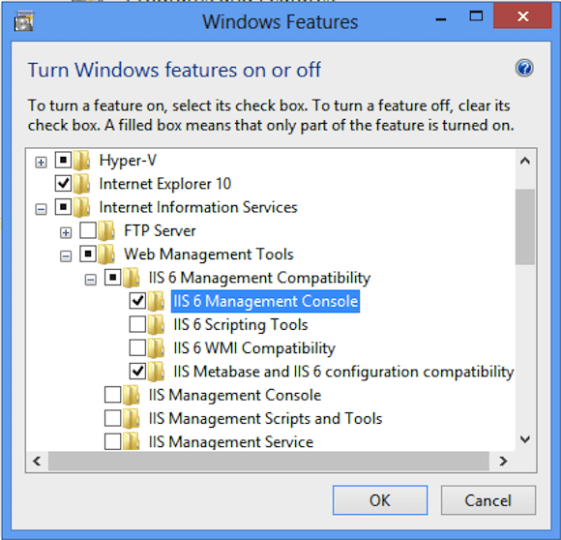Image resolution: width=561 pixels, height=540 pixels.
Task: Select the IIS 6 Scripting Tools label
Action: pos(241,324)
